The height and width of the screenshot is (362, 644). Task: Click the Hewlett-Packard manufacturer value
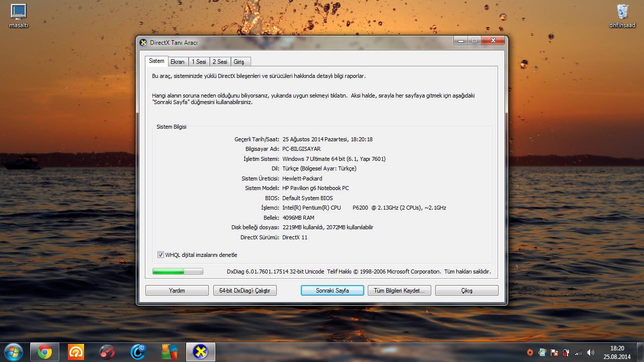point(302,178)
